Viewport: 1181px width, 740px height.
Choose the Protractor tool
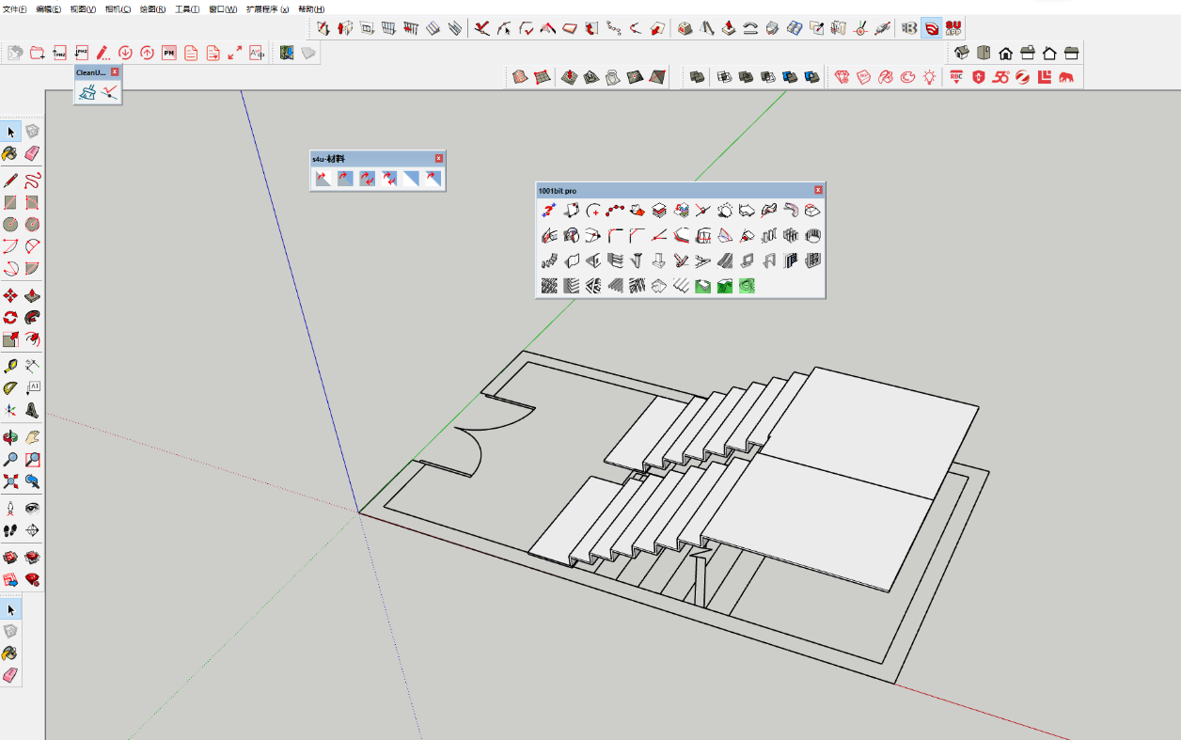(10, 387)
